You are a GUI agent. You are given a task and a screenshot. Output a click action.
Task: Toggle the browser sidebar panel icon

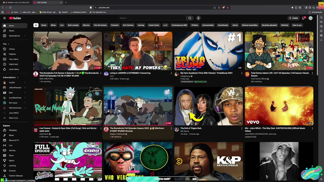point(306,8)
